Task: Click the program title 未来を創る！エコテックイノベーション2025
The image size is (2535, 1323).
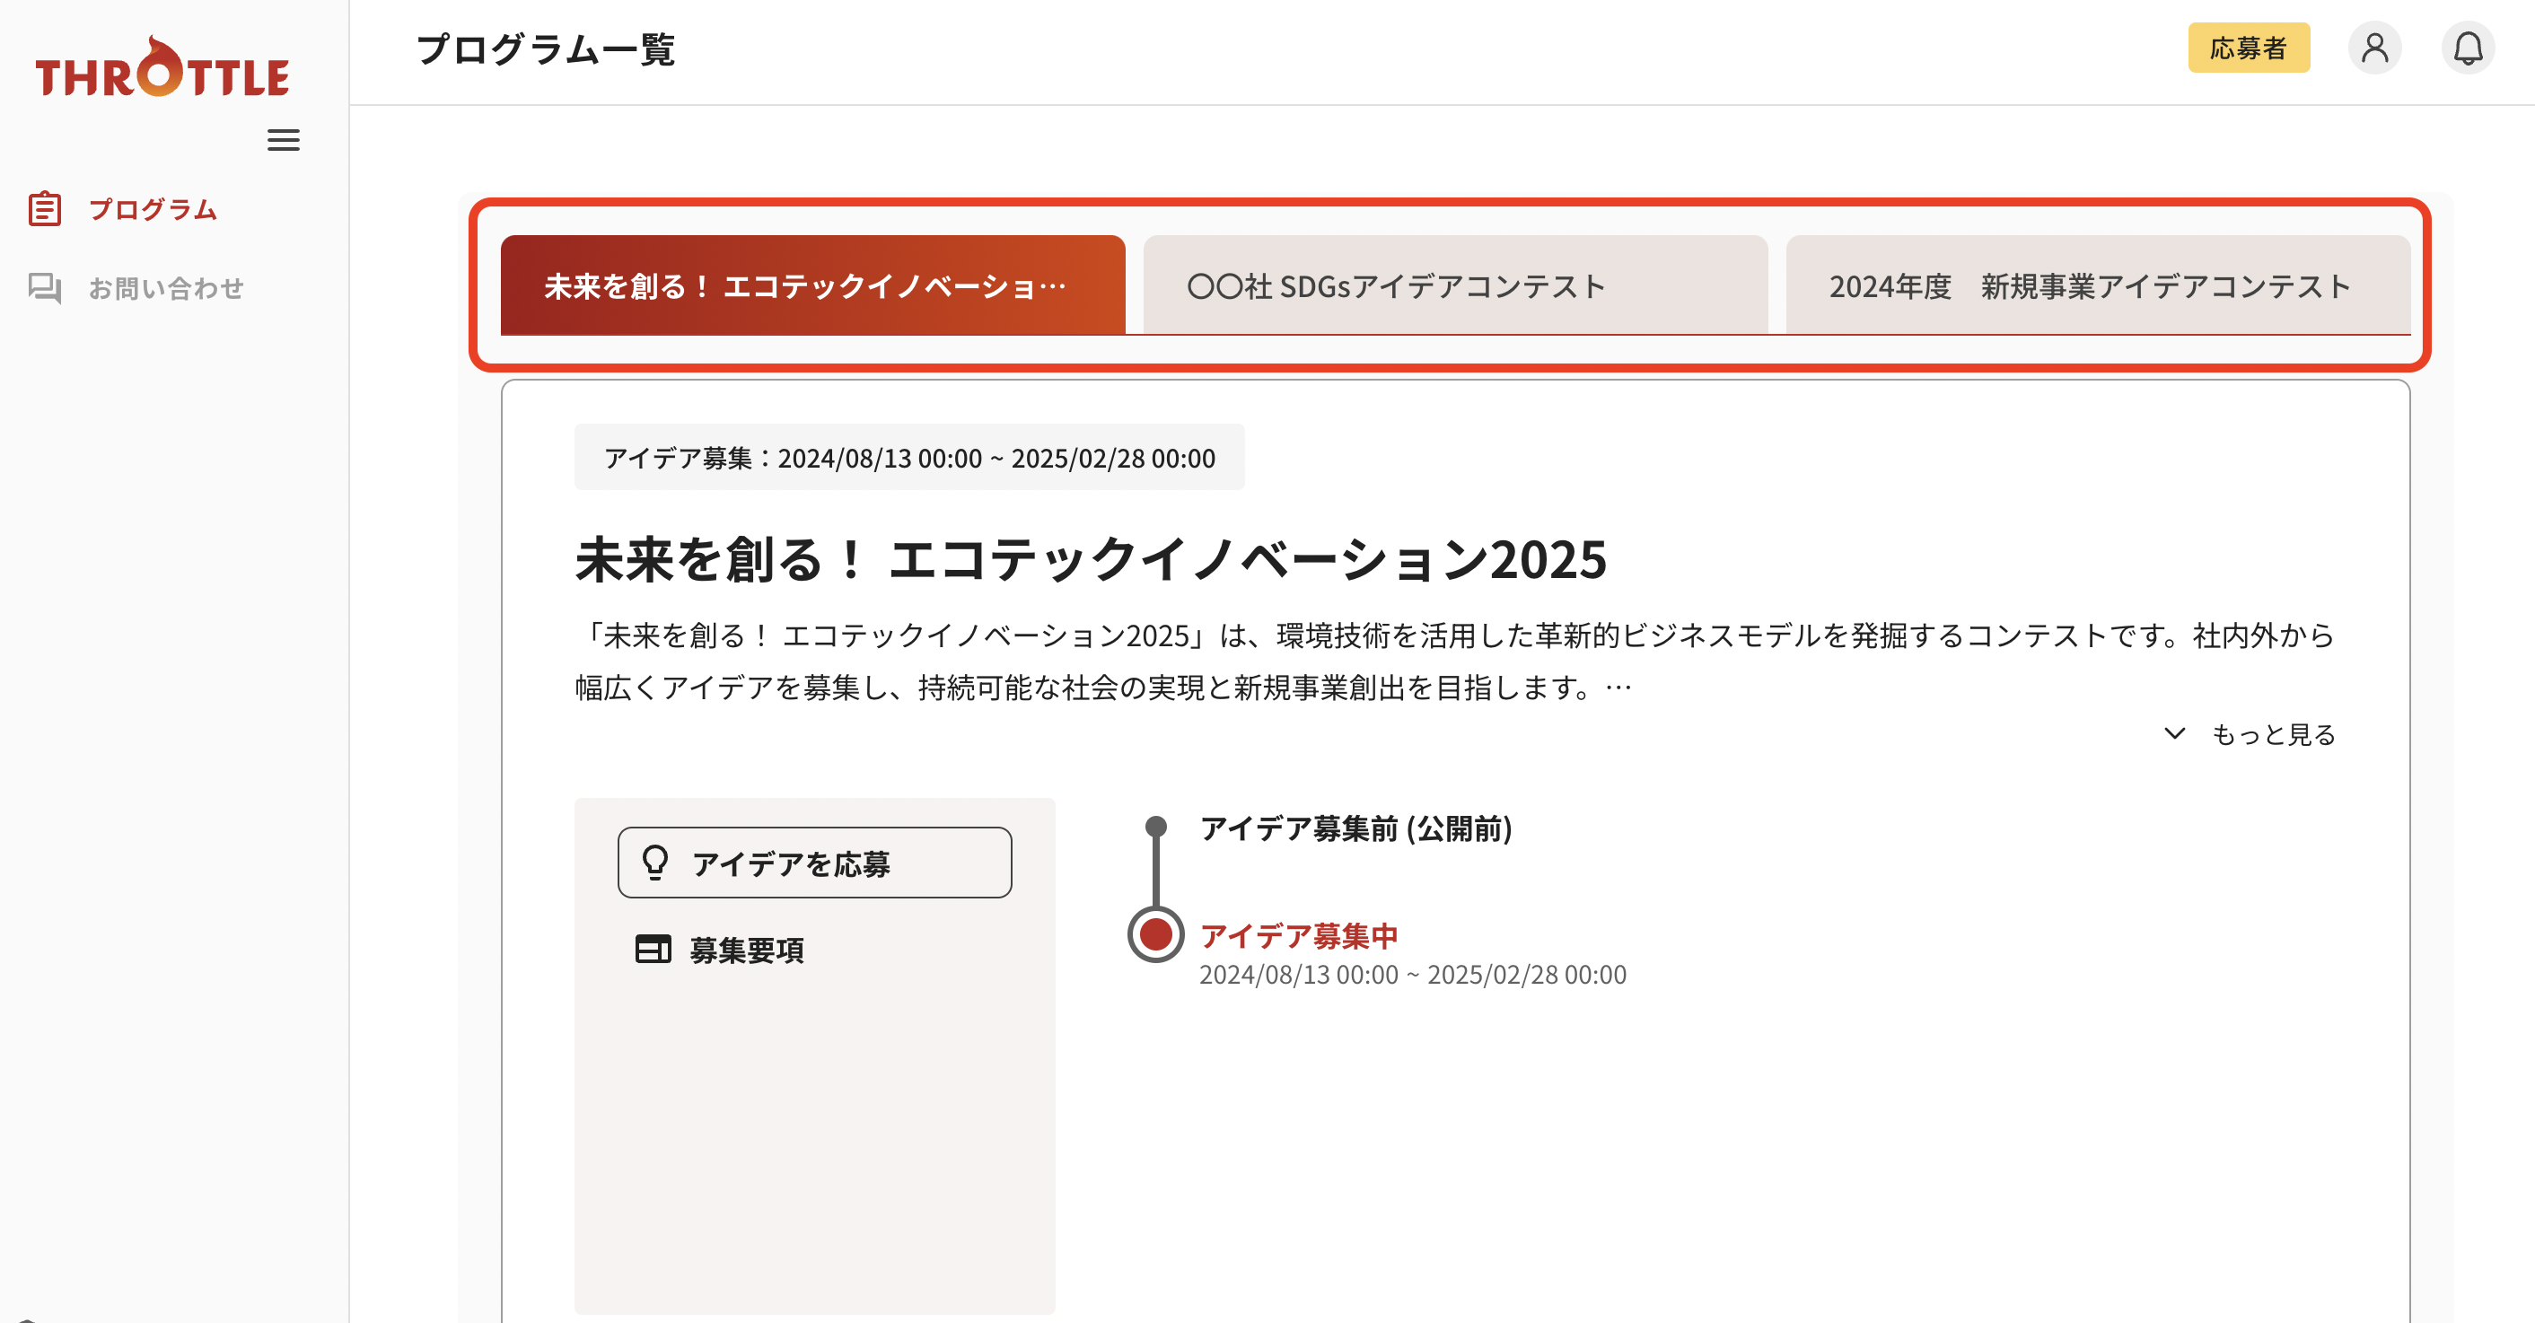Action: pos(1091,558)
